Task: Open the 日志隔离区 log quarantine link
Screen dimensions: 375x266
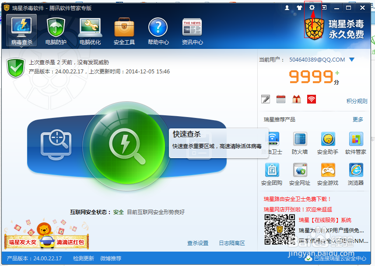Action: [232, 243]
